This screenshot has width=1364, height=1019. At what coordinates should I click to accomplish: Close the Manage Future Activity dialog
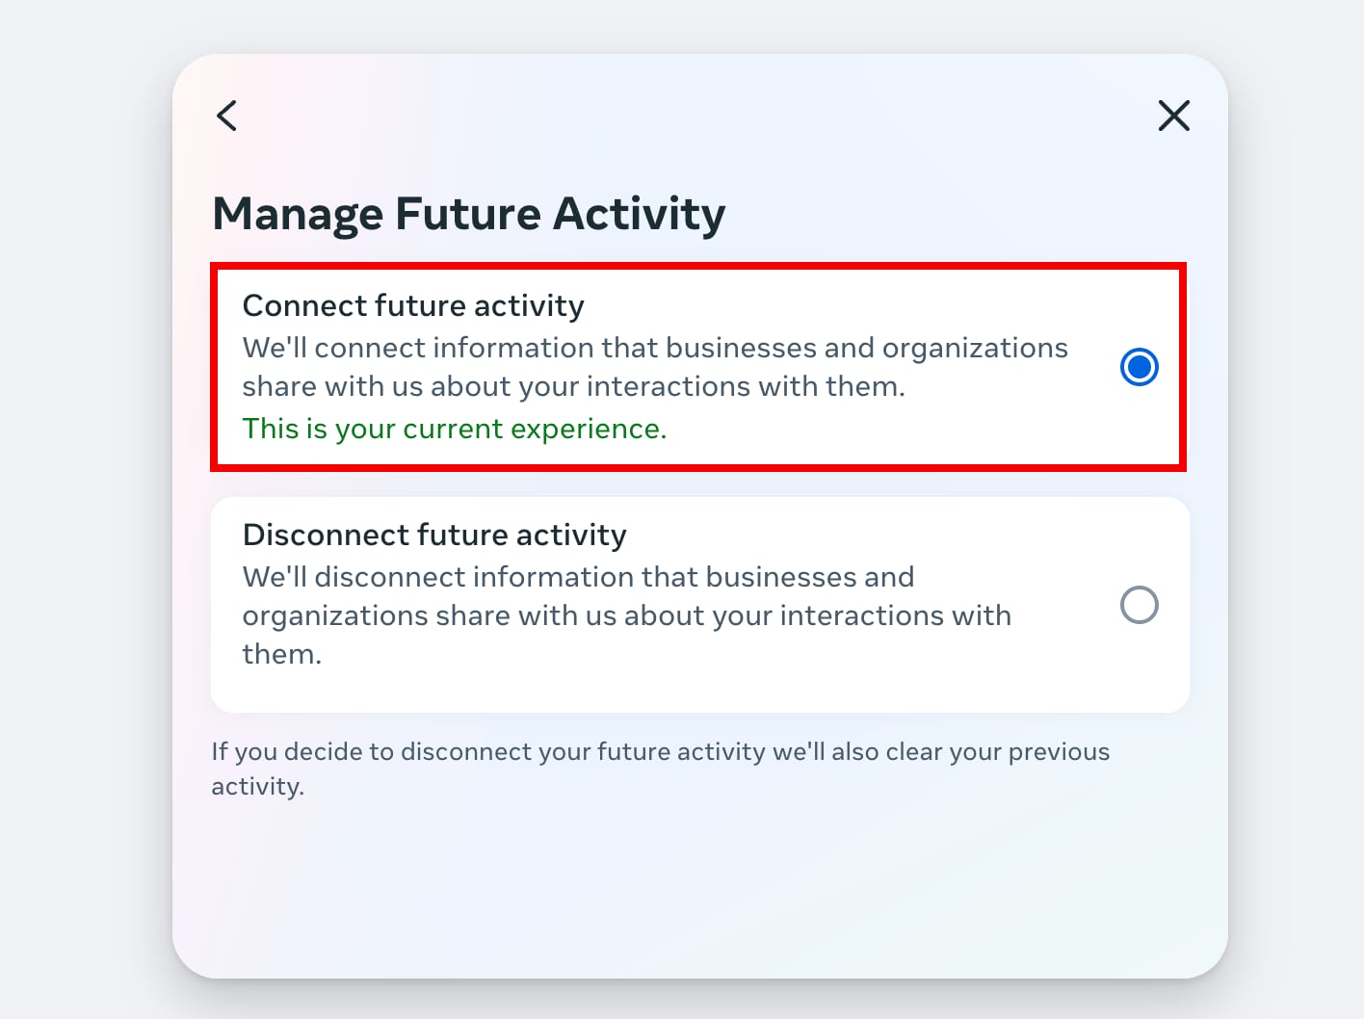point(1173,116)
